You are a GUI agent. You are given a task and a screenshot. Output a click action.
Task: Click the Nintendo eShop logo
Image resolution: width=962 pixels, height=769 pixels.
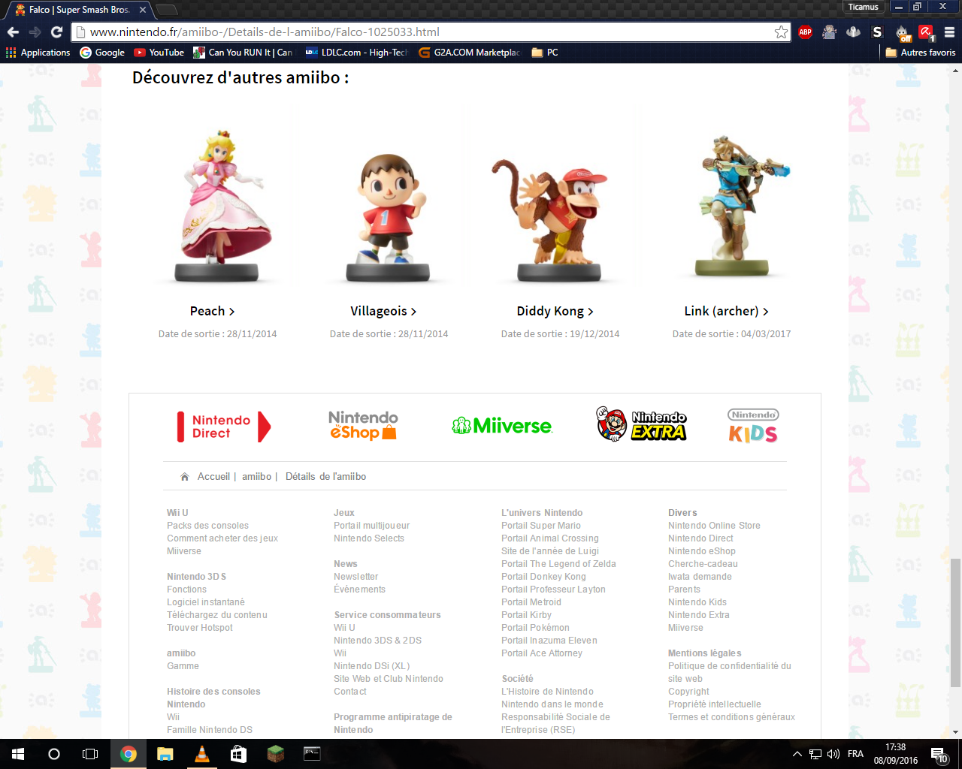363,425
